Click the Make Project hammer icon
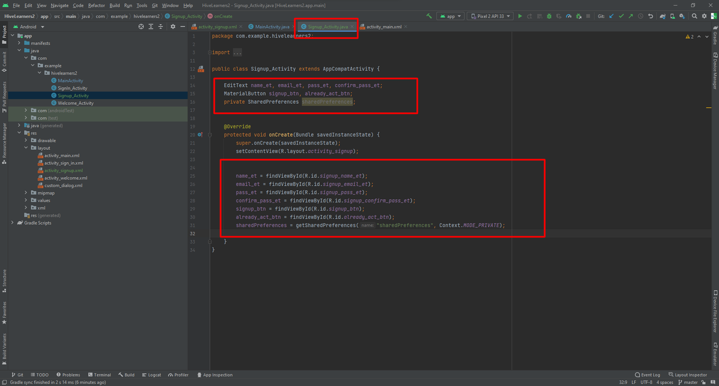The image size is (719, 386). coord(429,16)
